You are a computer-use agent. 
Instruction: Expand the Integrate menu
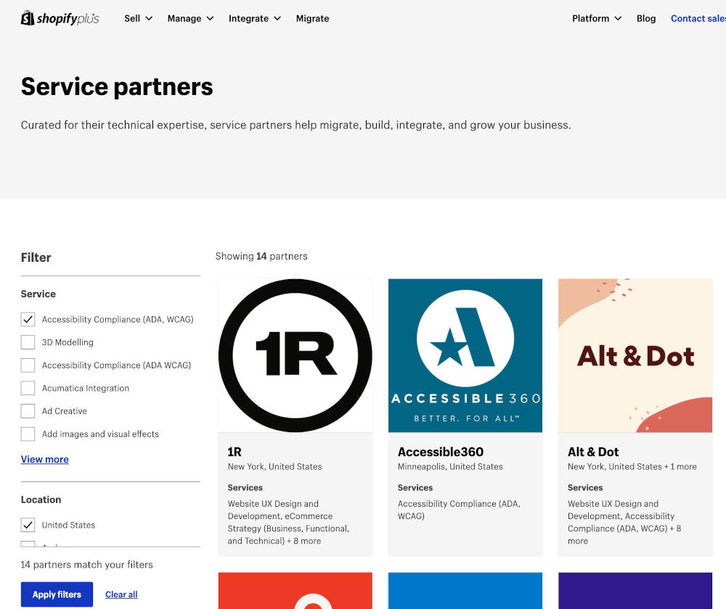click(255, 19)
